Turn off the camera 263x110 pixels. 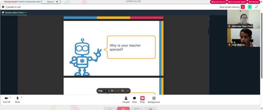click(6, 100)
